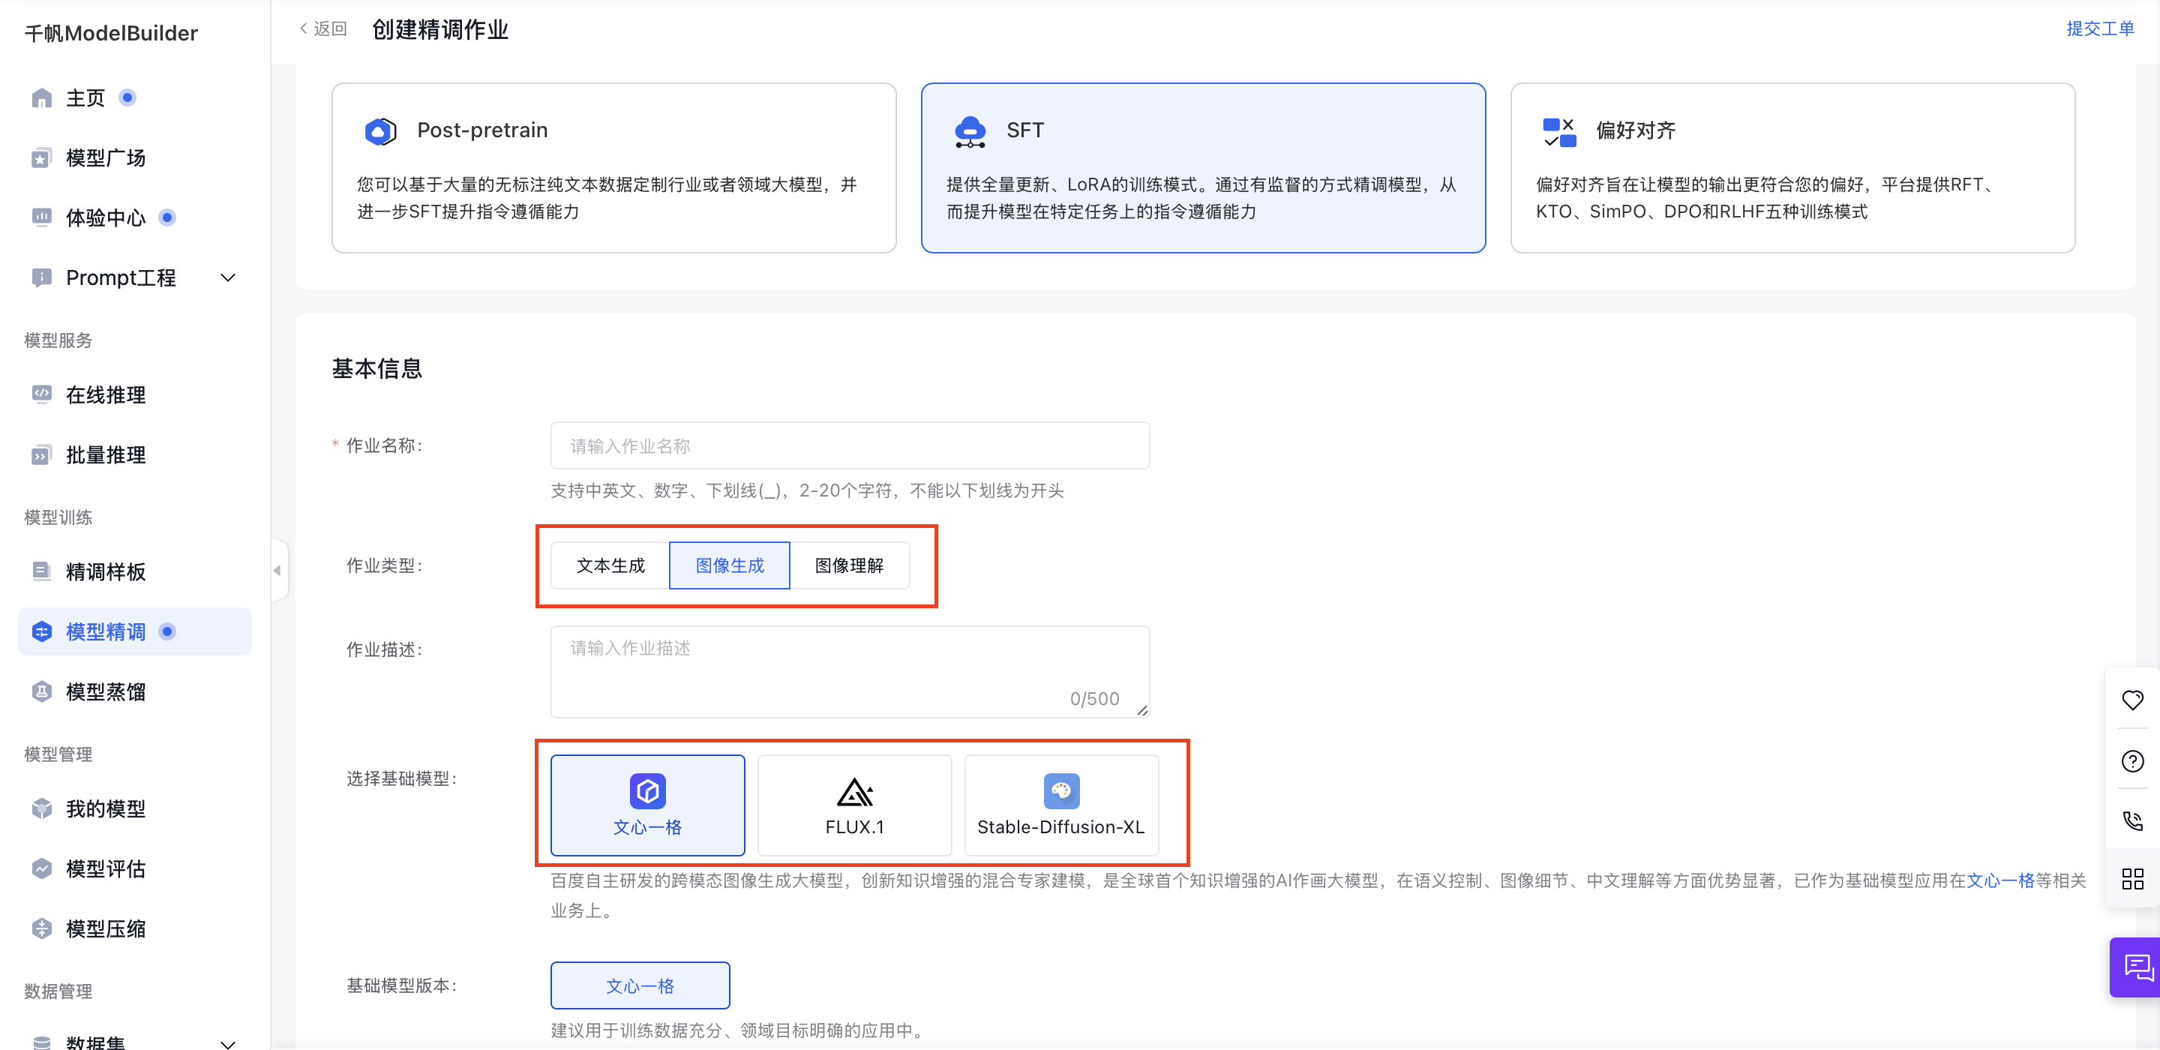Screen dimensions: 2160x1050
Task: Select 图像理解 job type
Action: coord(850,565)
